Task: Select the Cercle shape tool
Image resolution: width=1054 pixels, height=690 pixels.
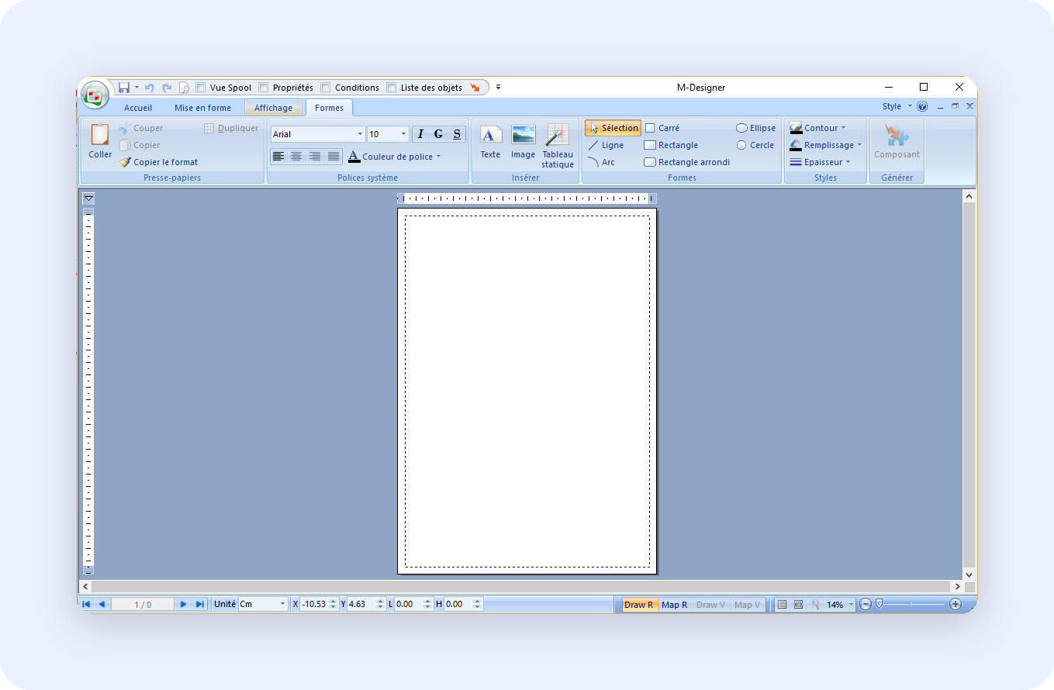Action: pyautogui.click(x=755, y=145)
